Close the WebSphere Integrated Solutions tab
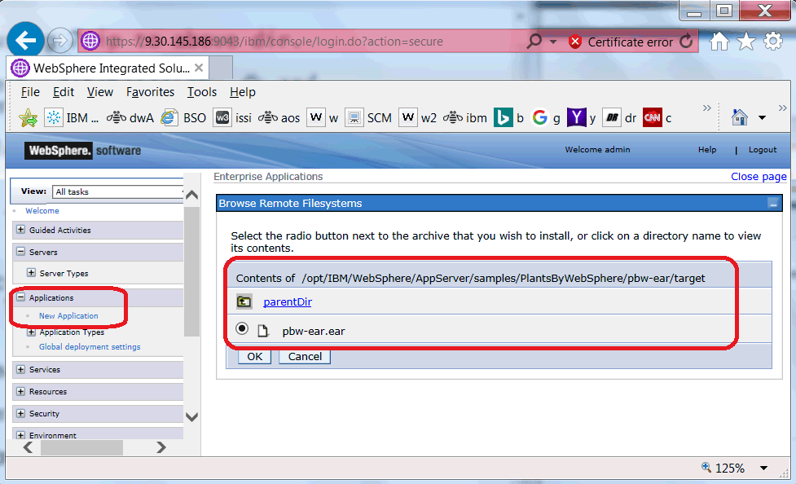The image size is (796, 484). pyautogui.click(x=199, y=68)
